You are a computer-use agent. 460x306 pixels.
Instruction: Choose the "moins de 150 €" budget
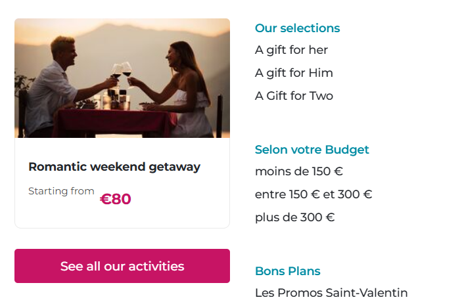coord(299,172)
